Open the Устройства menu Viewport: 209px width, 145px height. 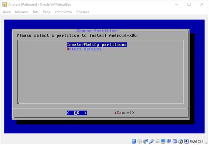[63, 12]
